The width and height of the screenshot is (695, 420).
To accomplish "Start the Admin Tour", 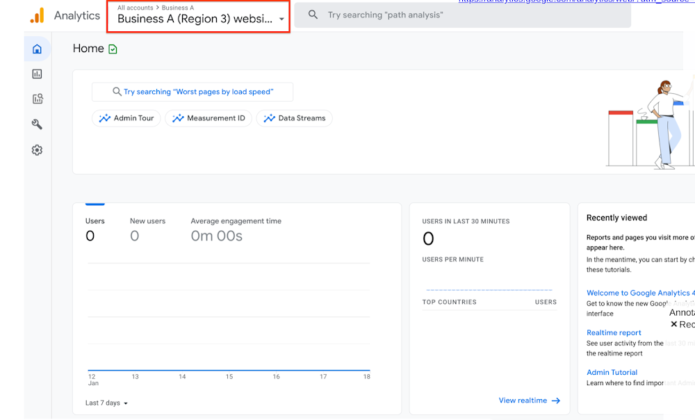I will click(126, 118).
